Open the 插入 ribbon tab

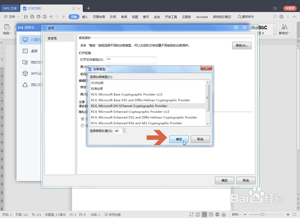pyautogui.click(x=85, y=17)
